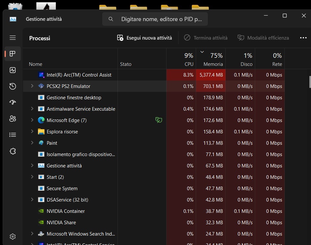This screenshot has width=311, height=245.
Task: Click the NVIDIA Share icon
Action: (x=41, y=222)
